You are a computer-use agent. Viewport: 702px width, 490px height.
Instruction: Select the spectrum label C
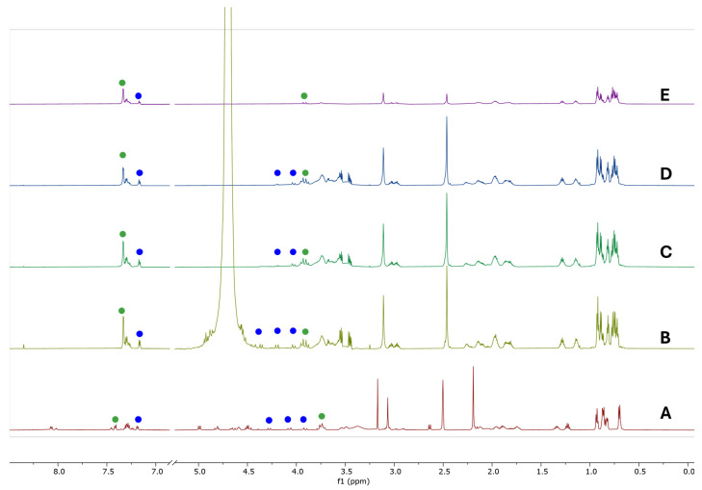click(x=665, y=252)
